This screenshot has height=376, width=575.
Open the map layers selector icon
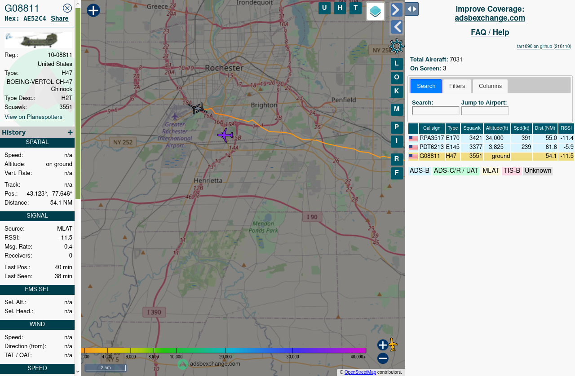[376, 11]
